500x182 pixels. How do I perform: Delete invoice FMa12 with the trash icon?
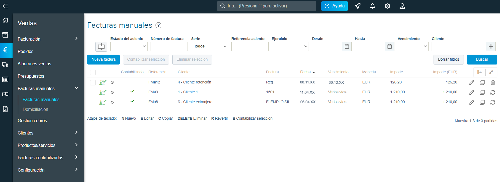(x=493, y=82)
